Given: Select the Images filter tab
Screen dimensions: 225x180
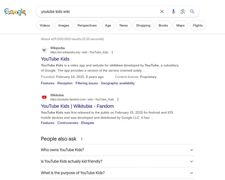Looking at the screenshot, I should pyautogui.click(x=63, y=26).
